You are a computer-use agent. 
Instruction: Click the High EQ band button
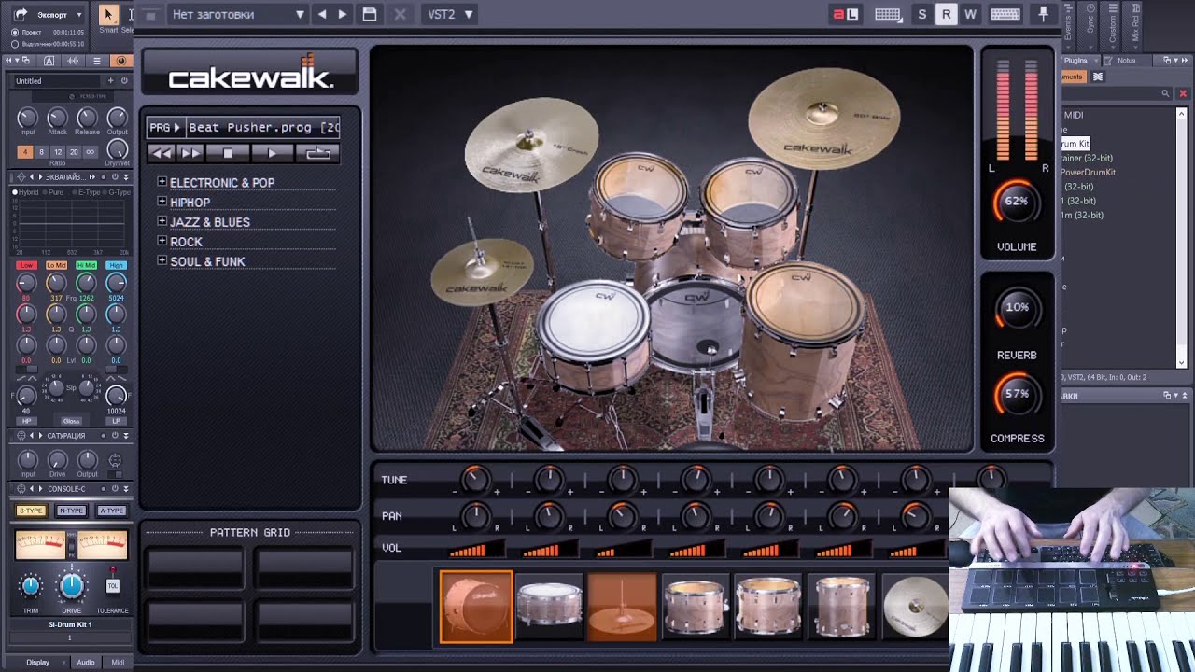[x=116, y=265]
